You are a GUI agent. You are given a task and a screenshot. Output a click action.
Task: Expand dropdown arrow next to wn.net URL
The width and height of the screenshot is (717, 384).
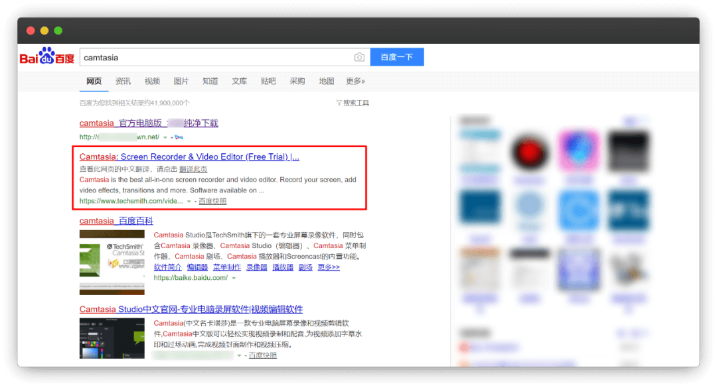point(165,137)
